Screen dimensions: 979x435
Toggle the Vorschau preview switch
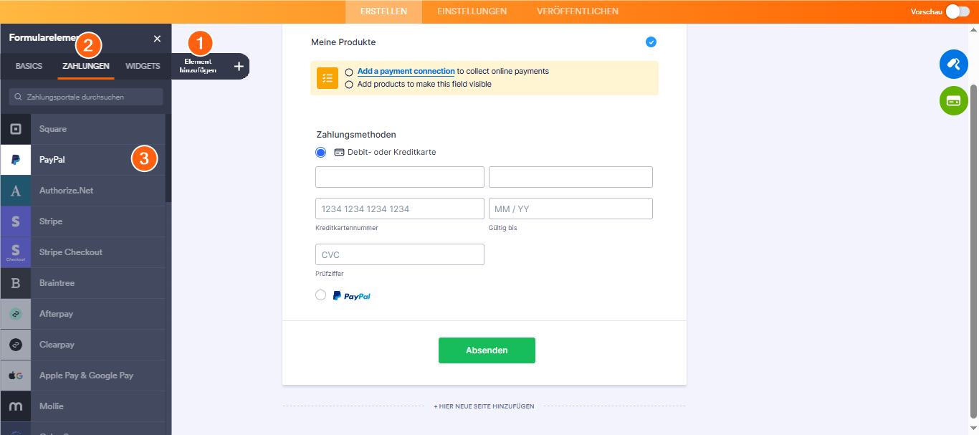pyautogui.click(x=957, y=11)
